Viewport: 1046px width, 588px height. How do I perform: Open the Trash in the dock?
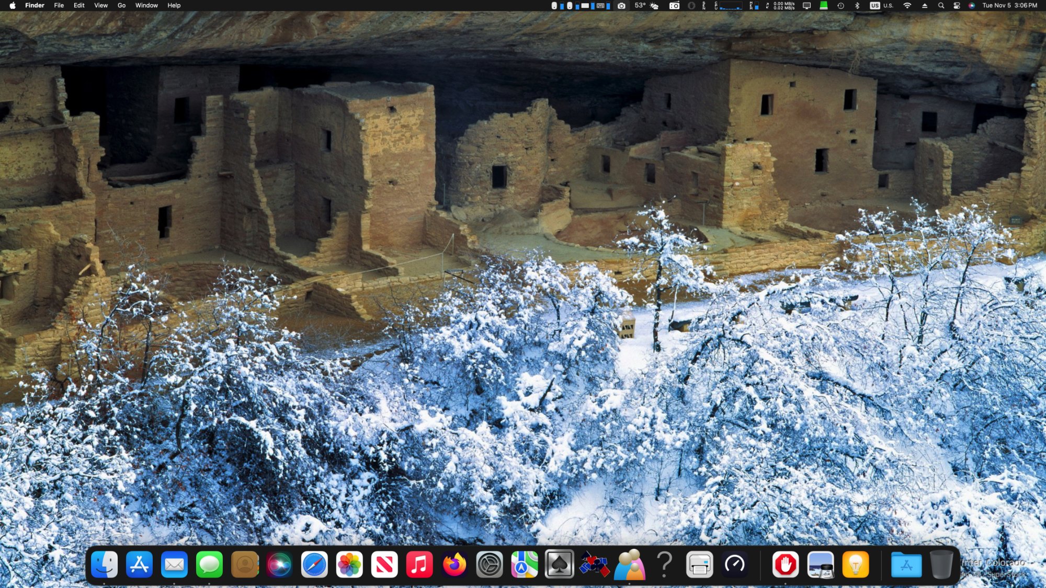tap(941, 564)
